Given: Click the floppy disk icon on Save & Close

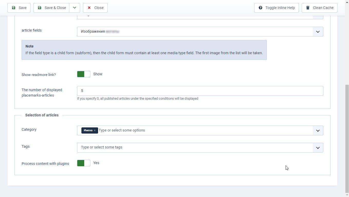Looking at the screenshot, I should point(40,8).
